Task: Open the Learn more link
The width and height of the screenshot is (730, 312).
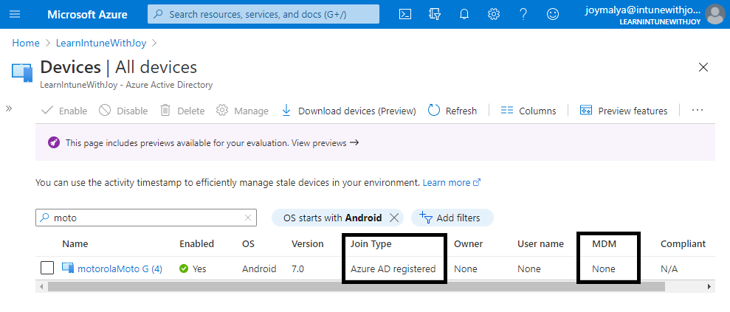Action: (x=451, y=183)
